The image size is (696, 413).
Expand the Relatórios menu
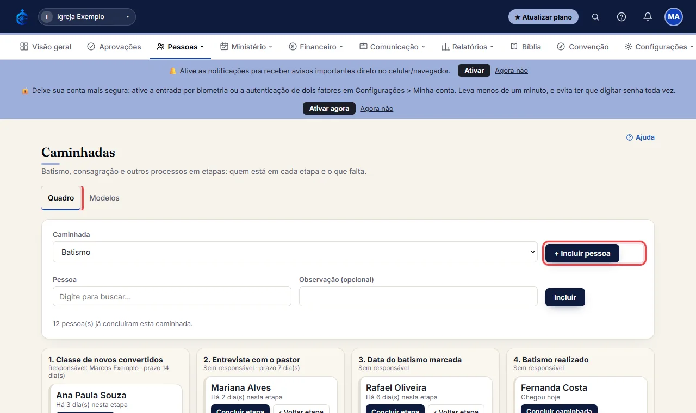(468, 47)
